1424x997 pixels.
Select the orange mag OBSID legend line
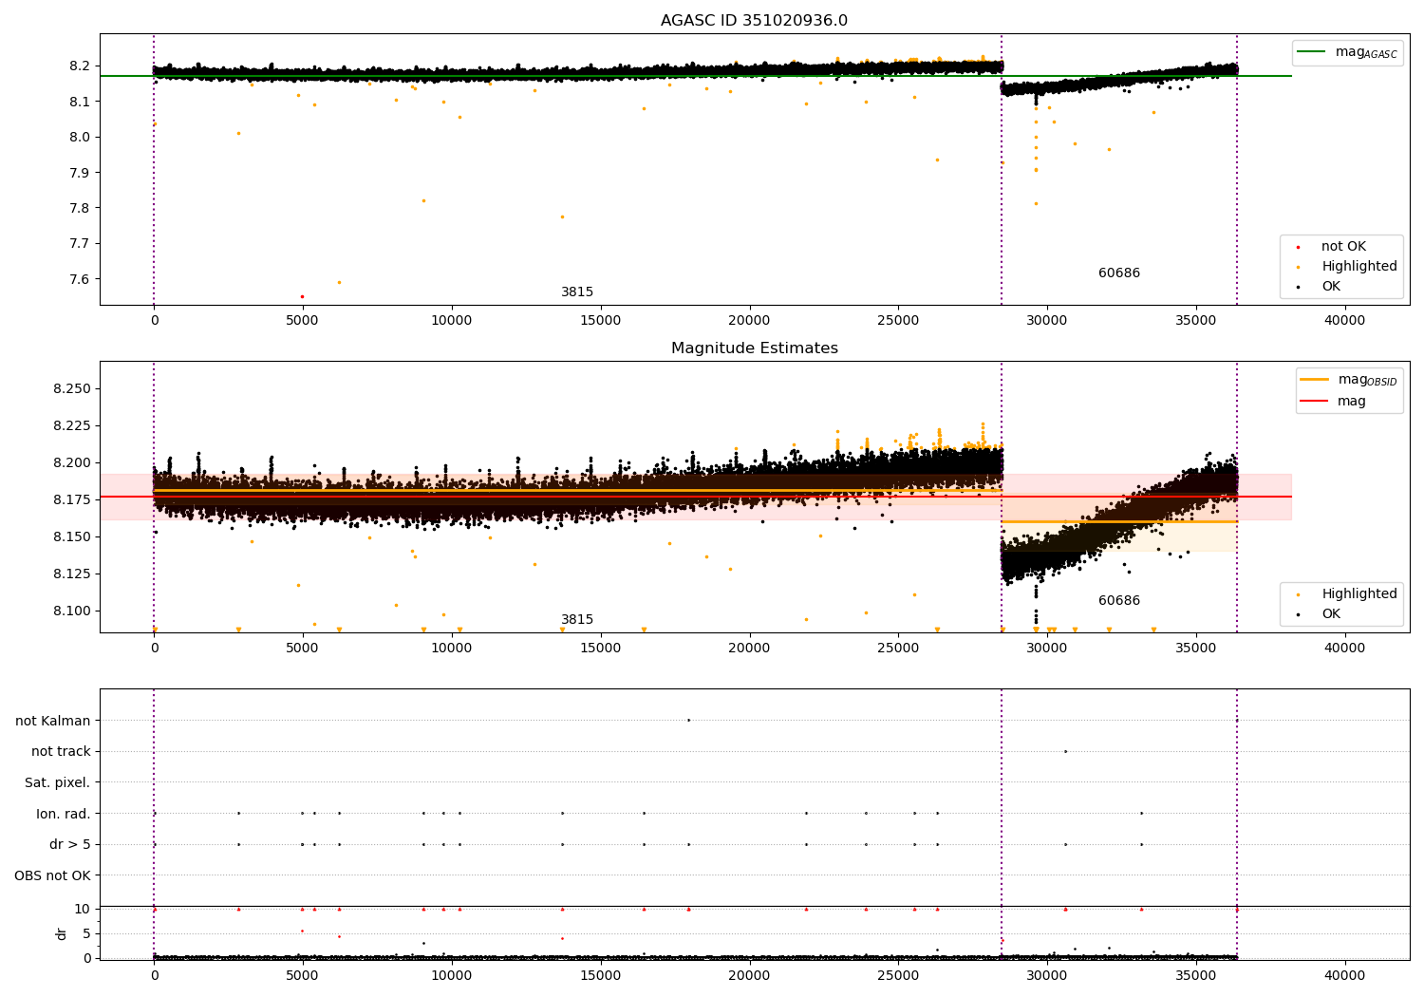(x=1315, y=380)
